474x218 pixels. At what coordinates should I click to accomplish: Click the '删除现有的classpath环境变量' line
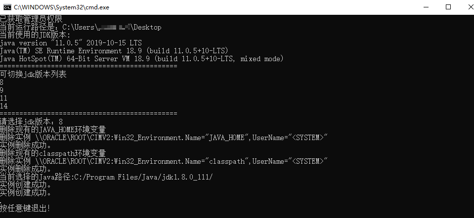point(53,153)
